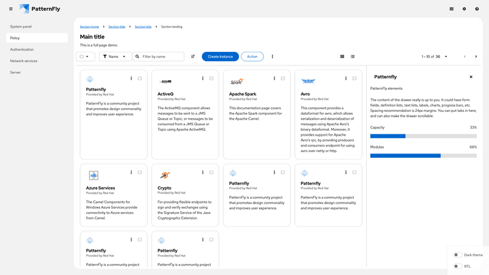This screenshot has width=489, height=275.
Task: Select the Crypto card checkbox
Action: pos(211,172)
